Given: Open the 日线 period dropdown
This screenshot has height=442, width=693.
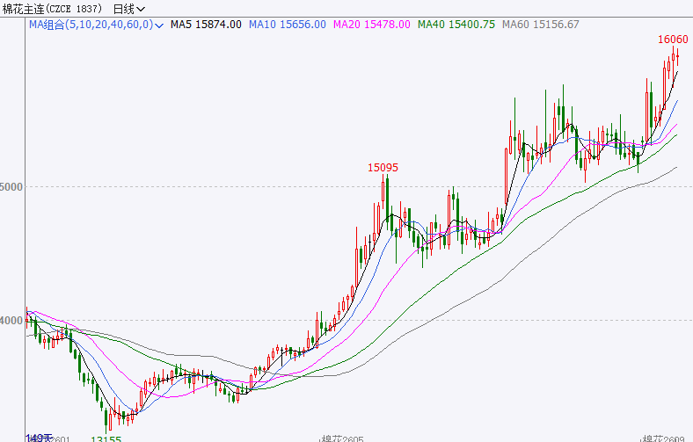Looking at the screenshot, I should pyautogui.click(x=129, y=9).
